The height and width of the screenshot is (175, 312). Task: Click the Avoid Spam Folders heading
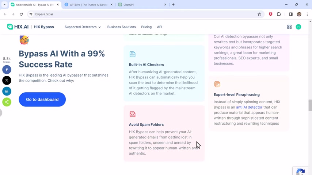coord(146,125)
